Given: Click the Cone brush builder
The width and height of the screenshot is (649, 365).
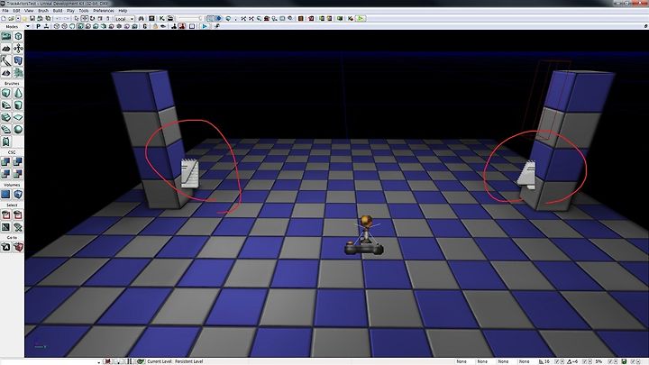Looking at the screenshot, I should tap(18, 93).
